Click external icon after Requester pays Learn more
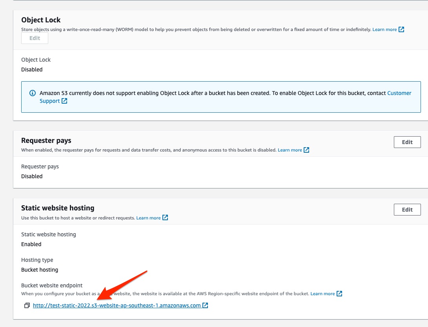 pyautogui.click(x=306, y=150)
